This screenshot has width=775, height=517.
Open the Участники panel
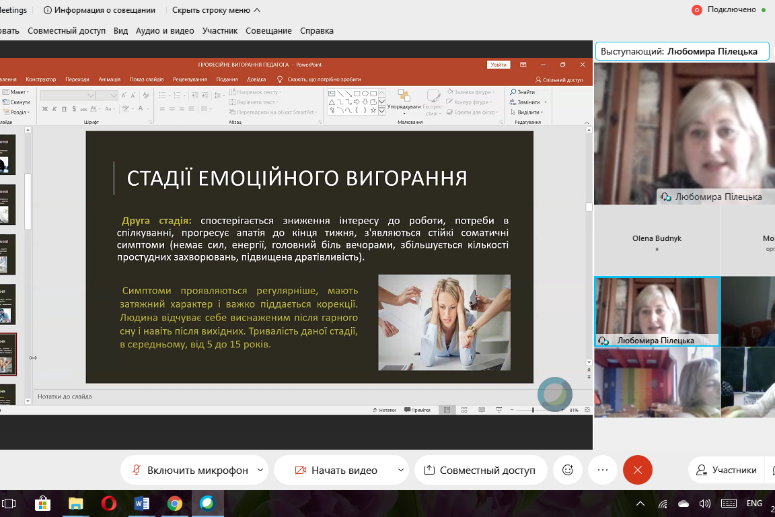pyautogui.click(x=726, y=470)
